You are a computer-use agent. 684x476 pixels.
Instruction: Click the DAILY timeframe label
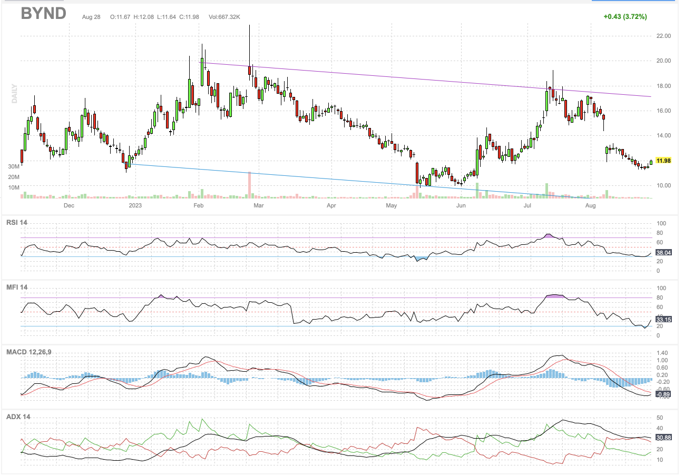tap(14, 94)
